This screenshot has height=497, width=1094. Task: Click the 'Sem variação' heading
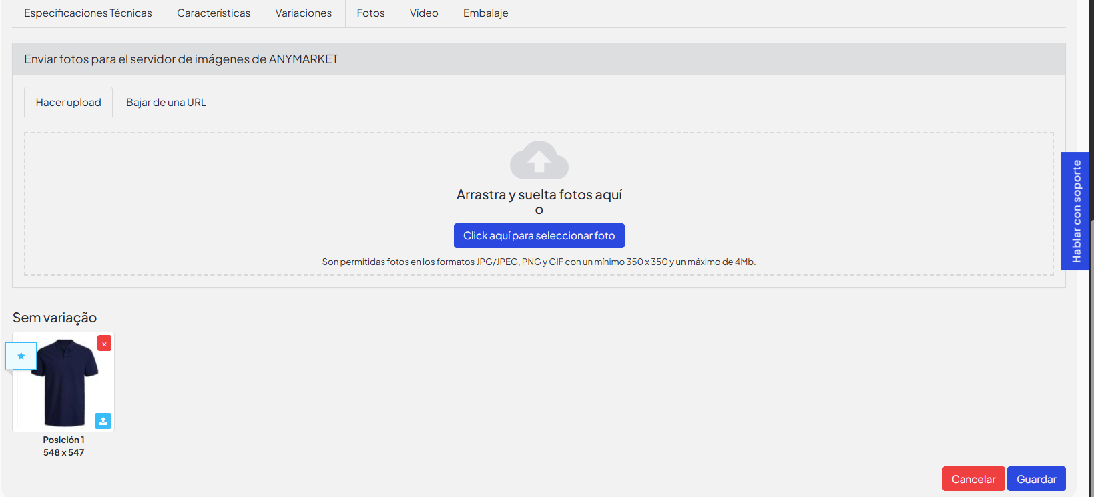pyautogui.click(x=55, y=318)
